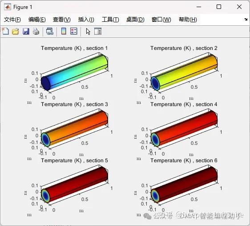Image resolution: width=250 pixels, height=226 pixels.
Task: Click title 'Temperature (K) , section 3'
Action: coord(74,104)
